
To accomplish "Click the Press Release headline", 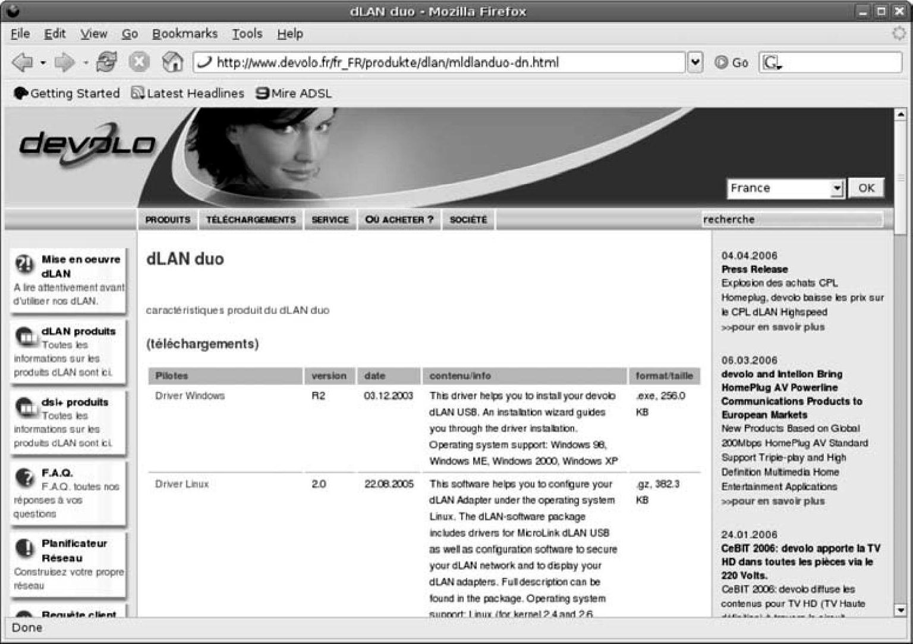I will [754, 269].
